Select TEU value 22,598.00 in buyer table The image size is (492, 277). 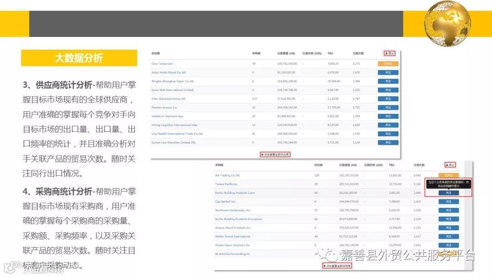[x=395, y=228]
